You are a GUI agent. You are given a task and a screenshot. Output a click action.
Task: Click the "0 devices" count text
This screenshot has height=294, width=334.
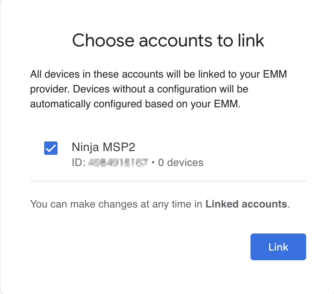[181, 162]
